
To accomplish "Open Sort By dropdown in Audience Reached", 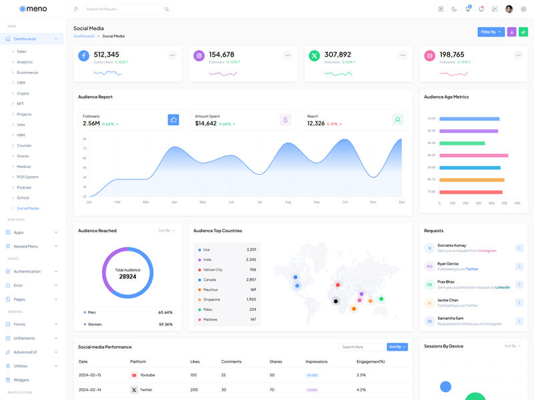I will (x=166, y=231).
